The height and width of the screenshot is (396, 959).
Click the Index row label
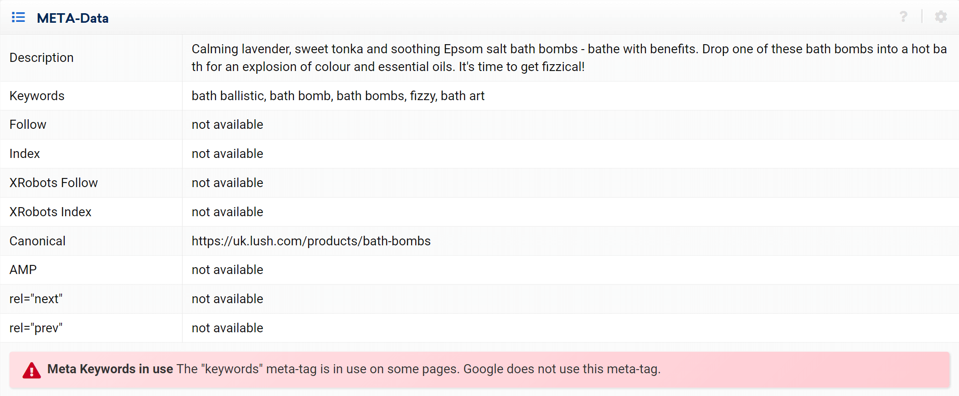pyautogui.click(x=25, y=154)
